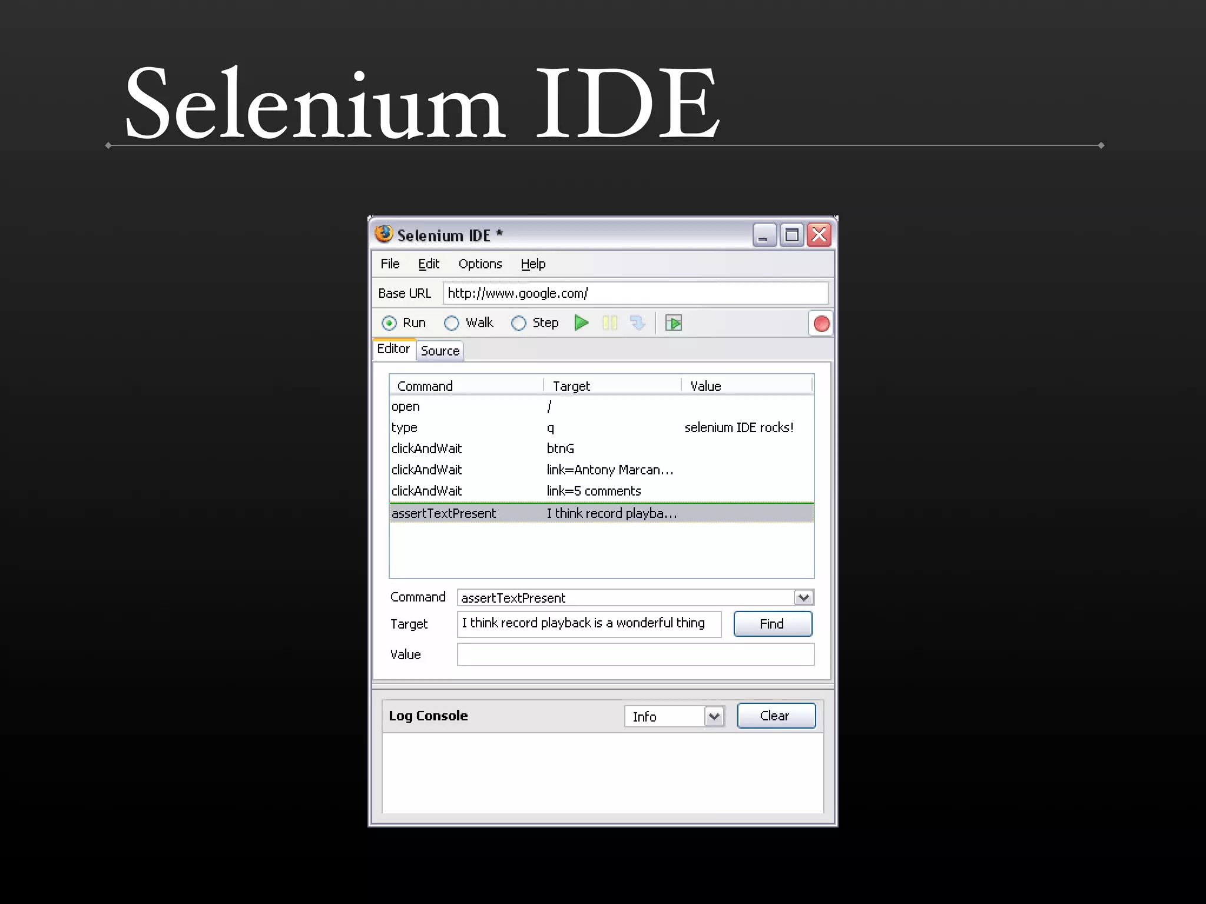Switch to the Editor tab

coord(394,349)
